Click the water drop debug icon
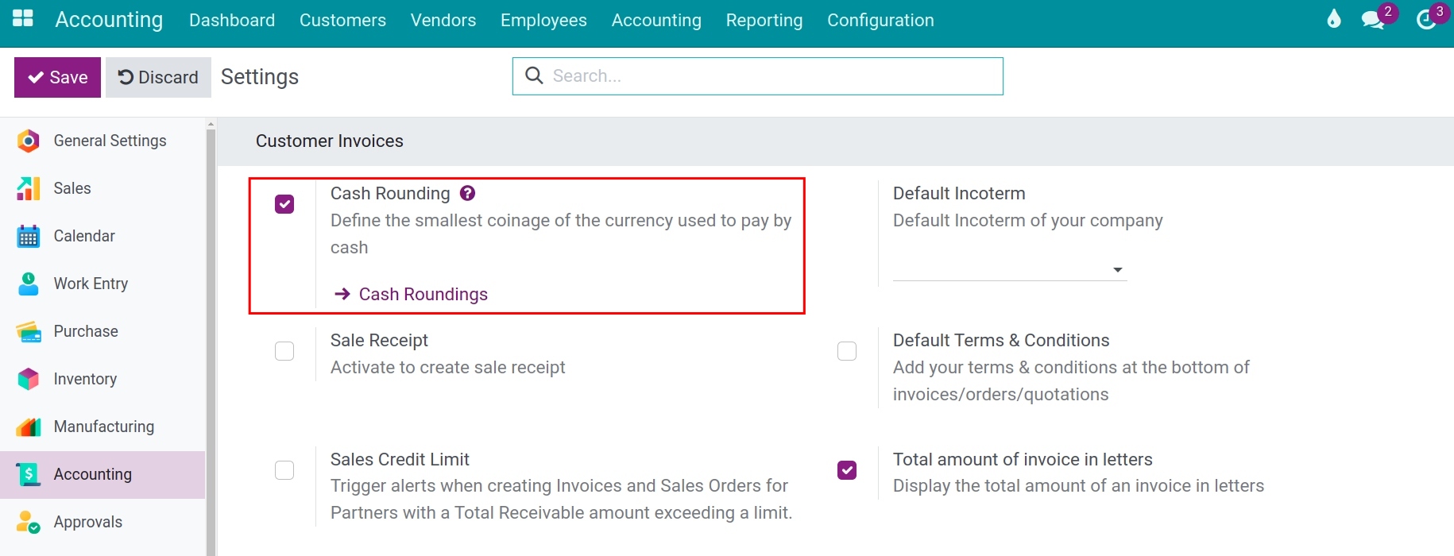This screenshot has height=556, width=1454. [x=1334, y=19]
